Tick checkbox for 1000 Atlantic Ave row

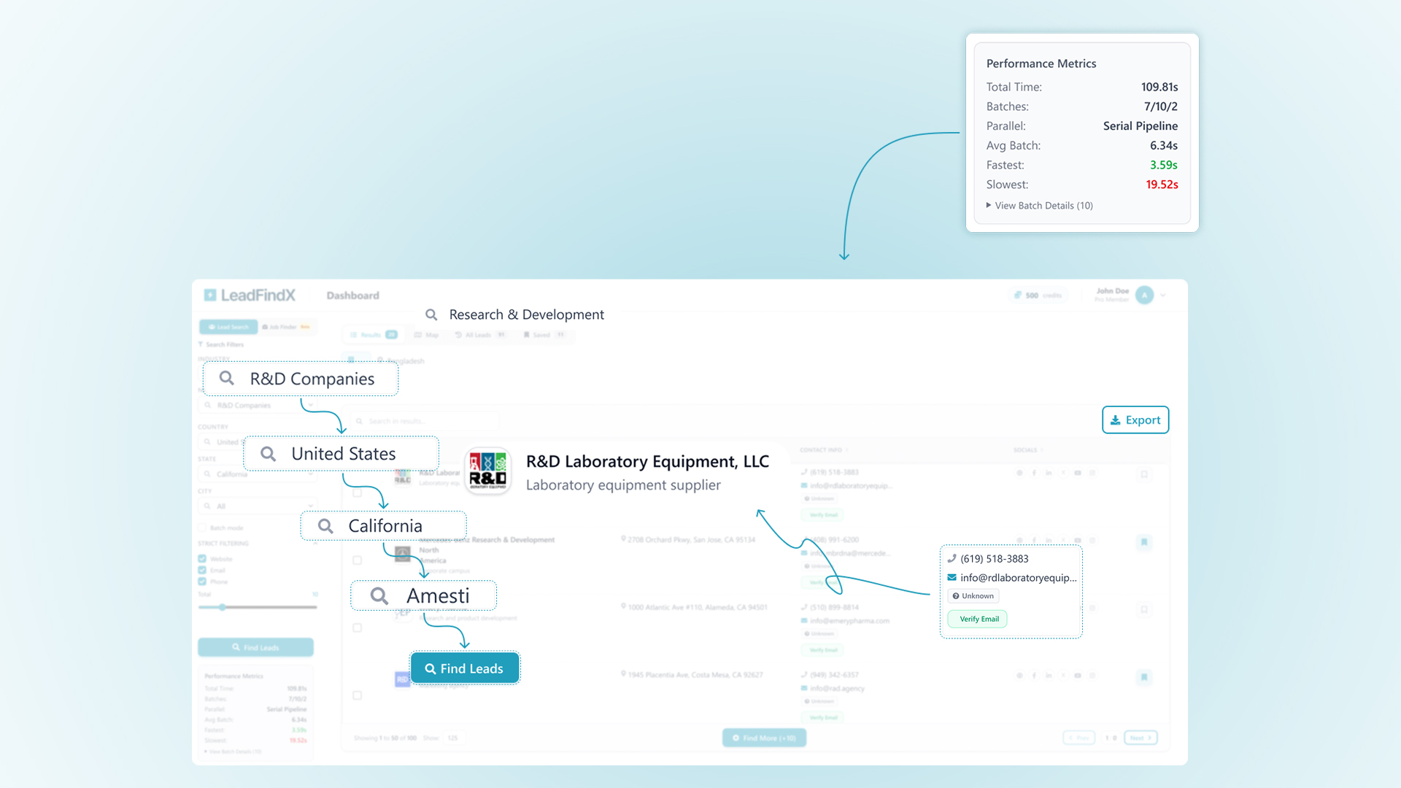point(358,627)
